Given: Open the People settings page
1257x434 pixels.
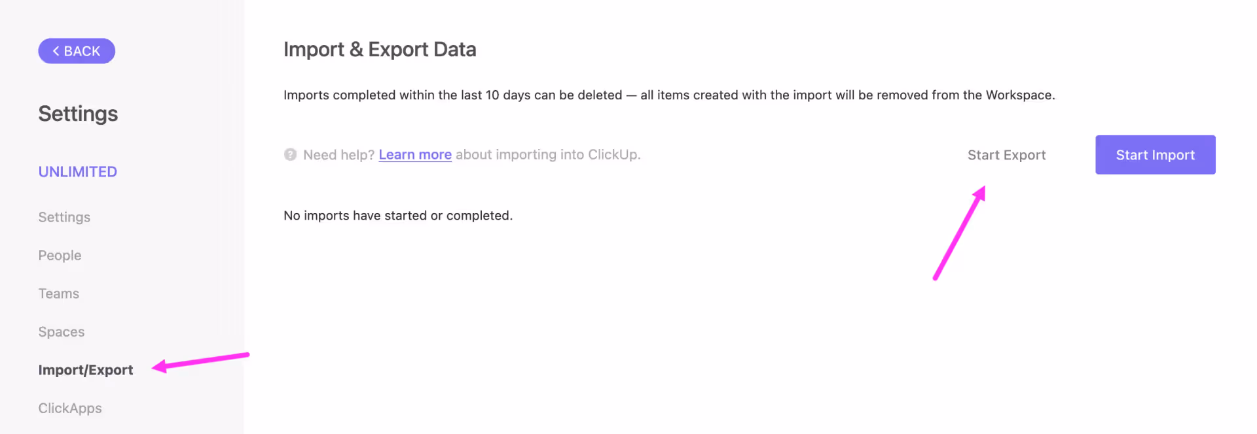Looking at the screenshot, I should click(60, 255).
